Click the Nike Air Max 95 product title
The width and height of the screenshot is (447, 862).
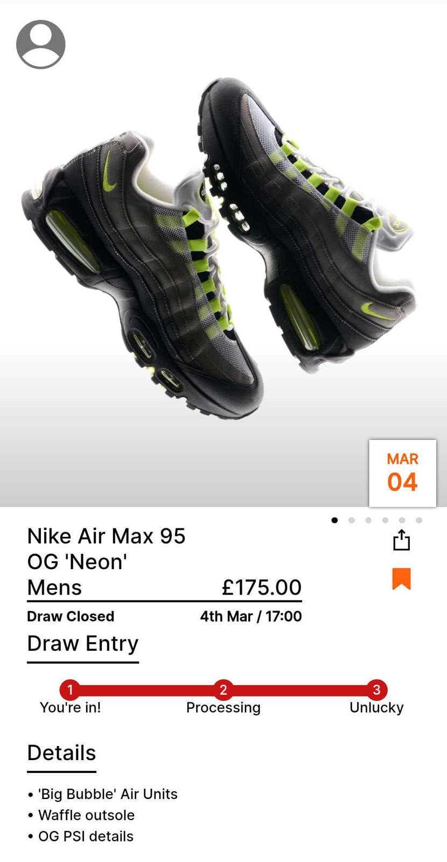point(106,561)
